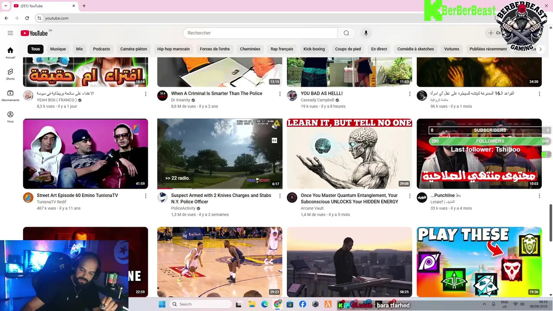This screenshot has height=311, width=553.
Task: Open options for 'Suspect Armed with 2 Knives' video
Action: click(x=280, y=196)
